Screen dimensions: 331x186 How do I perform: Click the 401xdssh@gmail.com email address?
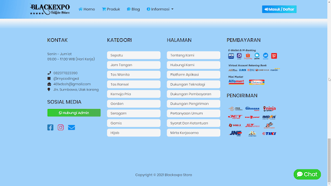pos(72,84)
